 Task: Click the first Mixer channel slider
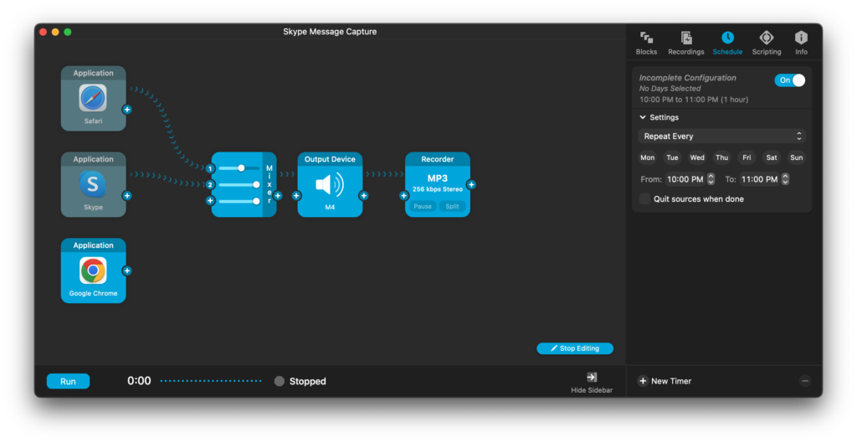coord(239,168)
